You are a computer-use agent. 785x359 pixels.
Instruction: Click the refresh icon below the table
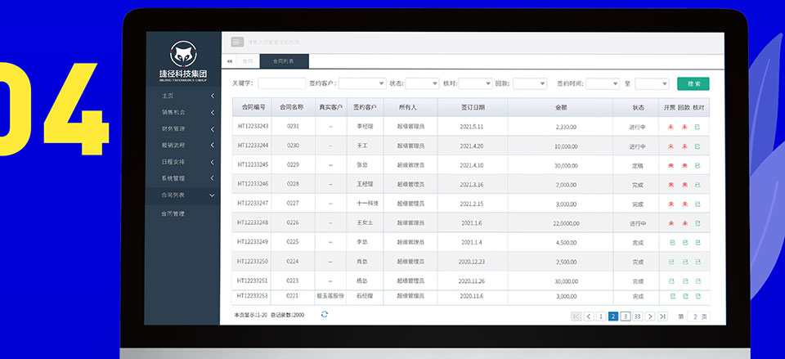click(x=325, y=315)
